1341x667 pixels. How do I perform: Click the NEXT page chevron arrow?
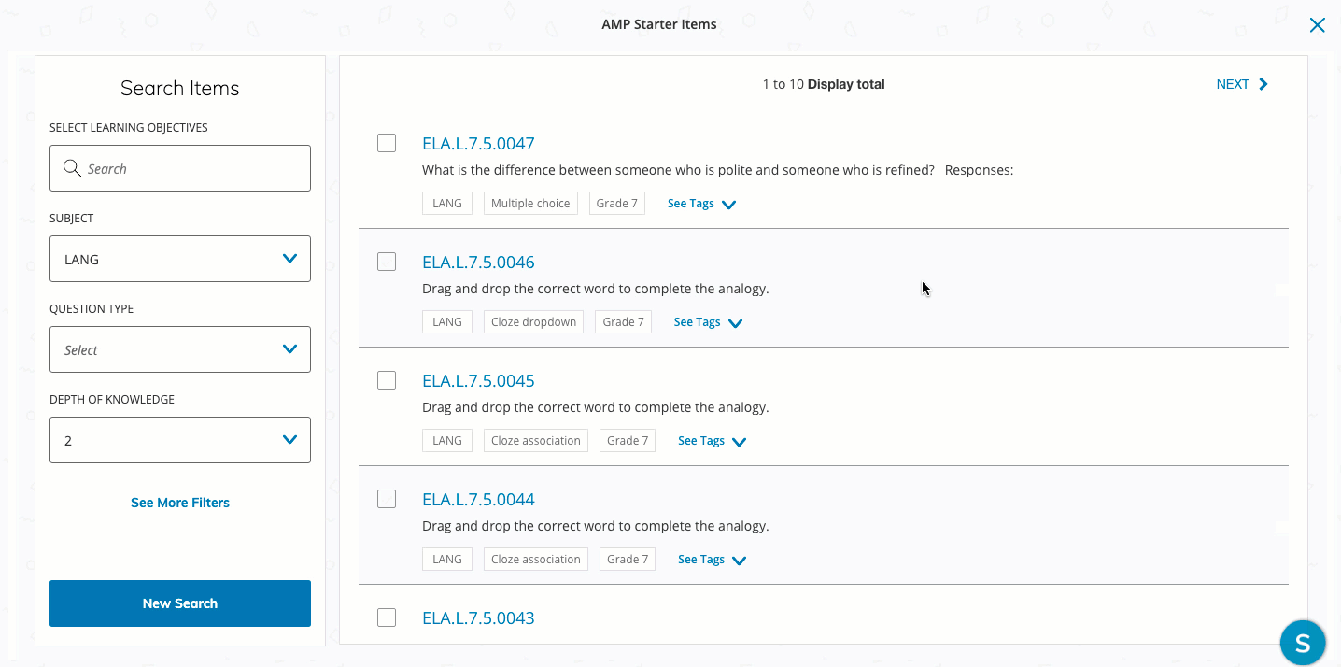click(x=1263, y=84)
